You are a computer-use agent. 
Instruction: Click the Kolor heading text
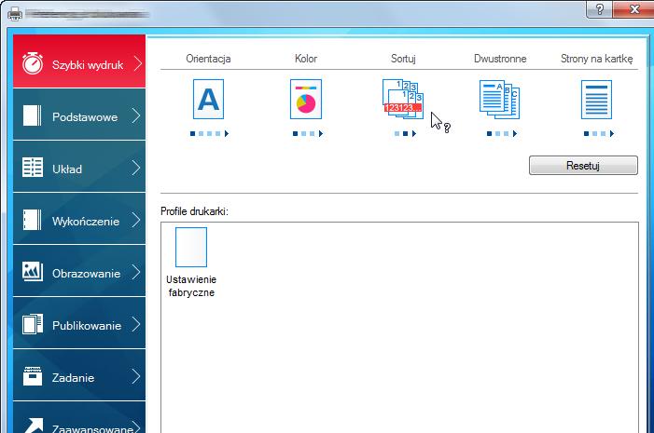[306, 59]
